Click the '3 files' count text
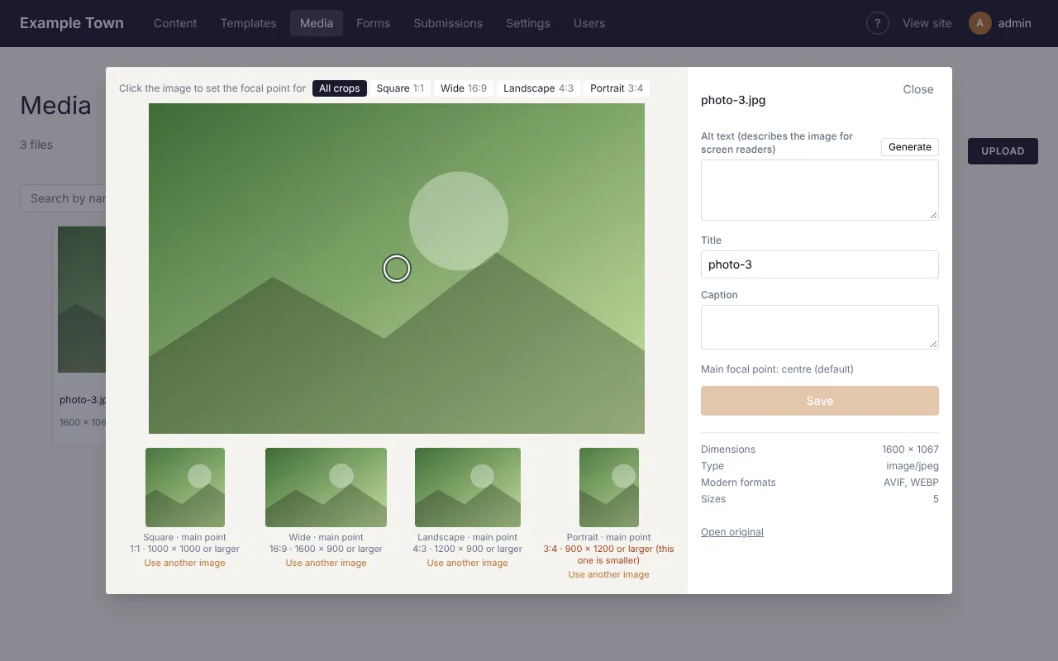 pos(36,145)
